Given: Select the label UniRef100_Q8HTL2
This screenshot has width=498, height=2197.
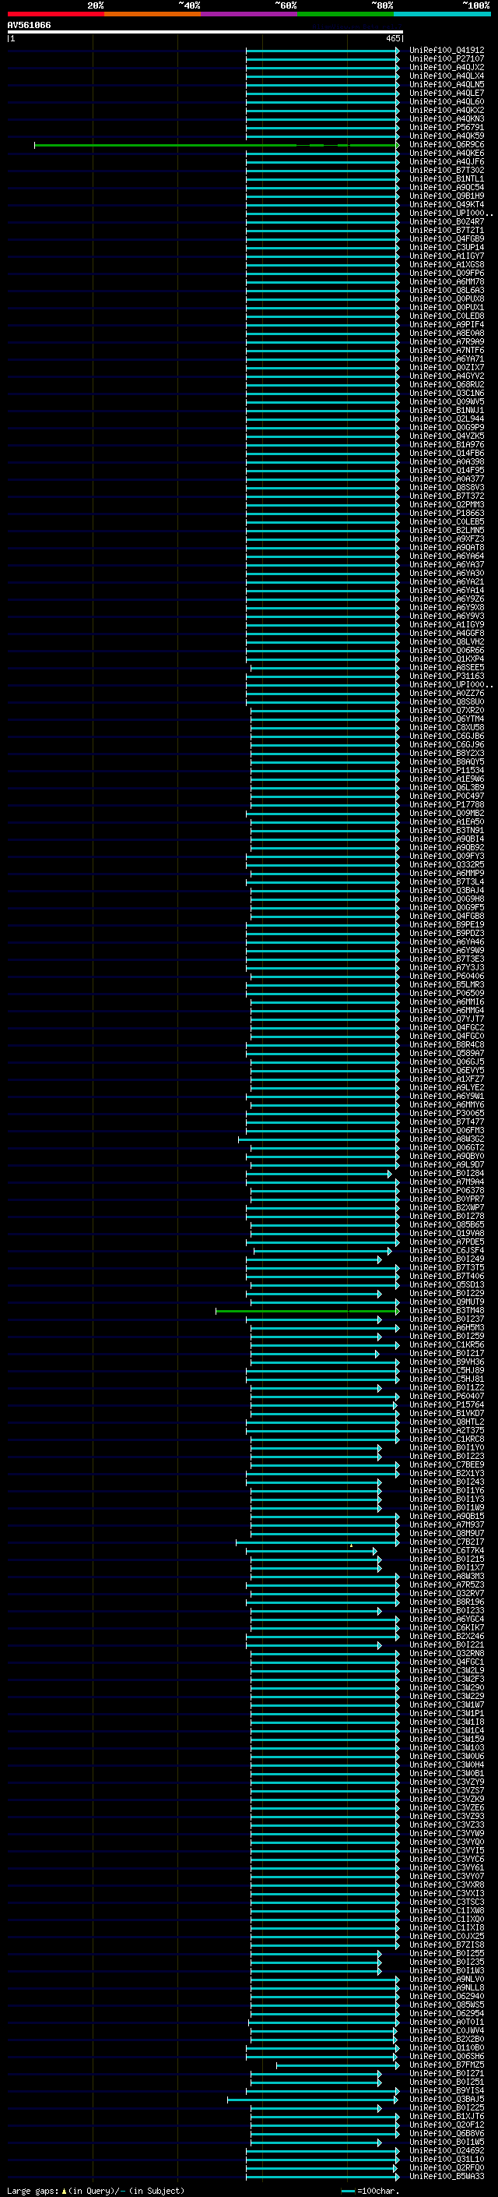Looking at the screenshot, I should (x=446, y=1422).
